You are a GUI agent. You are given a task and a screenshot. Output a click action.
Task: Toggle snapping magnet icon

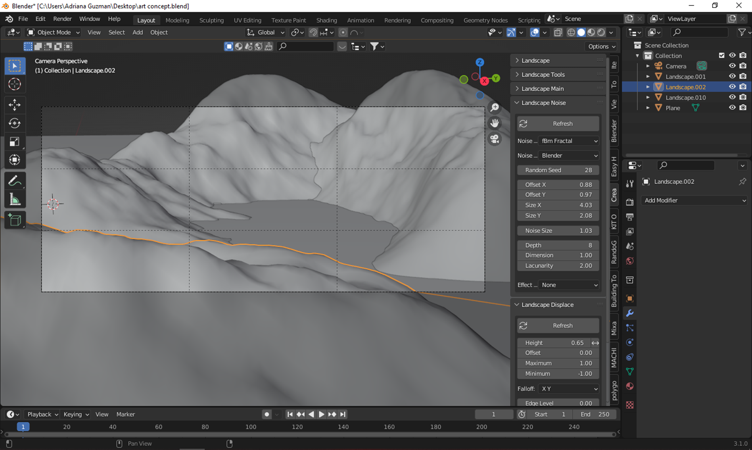(313, 33)
